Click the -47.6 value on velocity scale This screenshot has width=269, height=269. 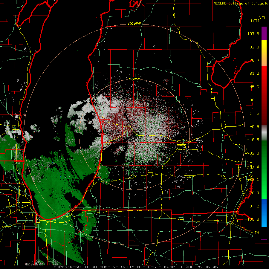click(x=253, y=166)
